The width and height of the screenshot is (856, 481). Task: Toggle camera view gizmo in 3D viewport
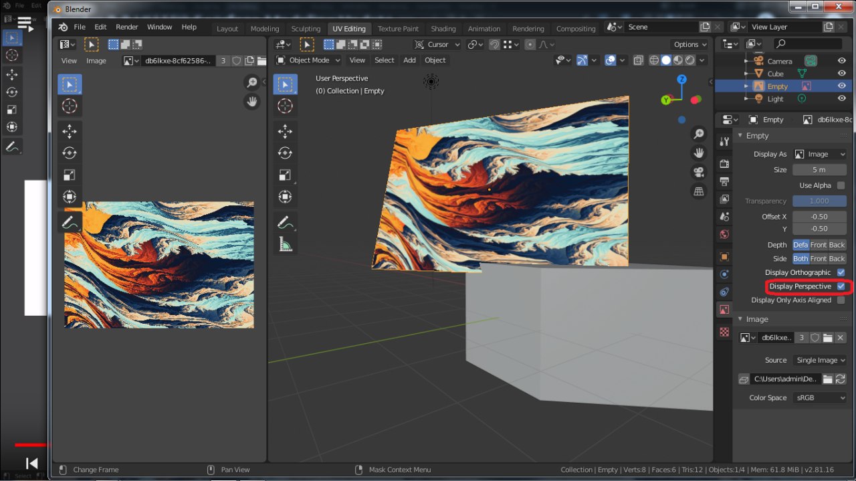(699, 173)
